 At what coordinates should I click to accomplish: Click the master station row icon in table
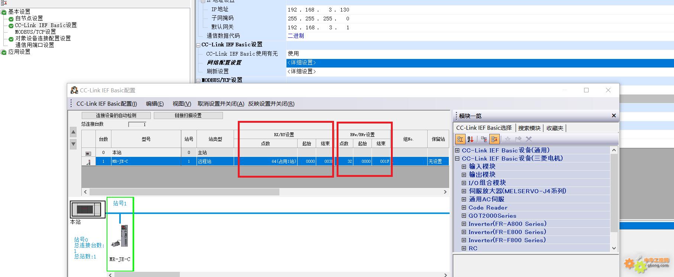[88, 153]
